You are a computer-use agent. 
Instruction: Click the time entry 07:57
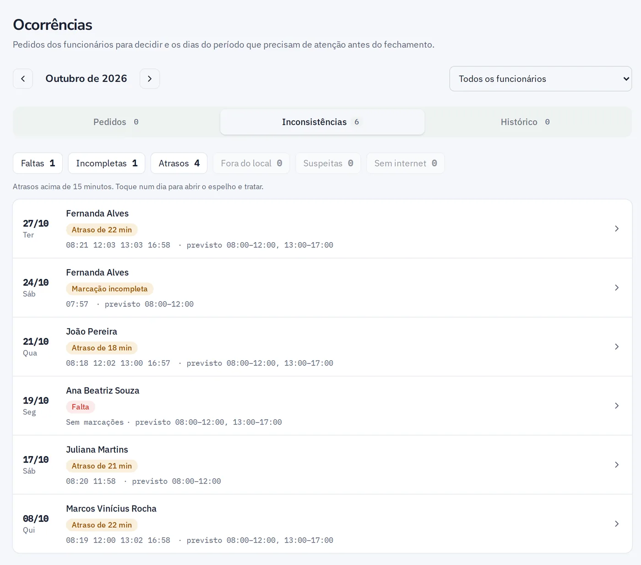77,304
